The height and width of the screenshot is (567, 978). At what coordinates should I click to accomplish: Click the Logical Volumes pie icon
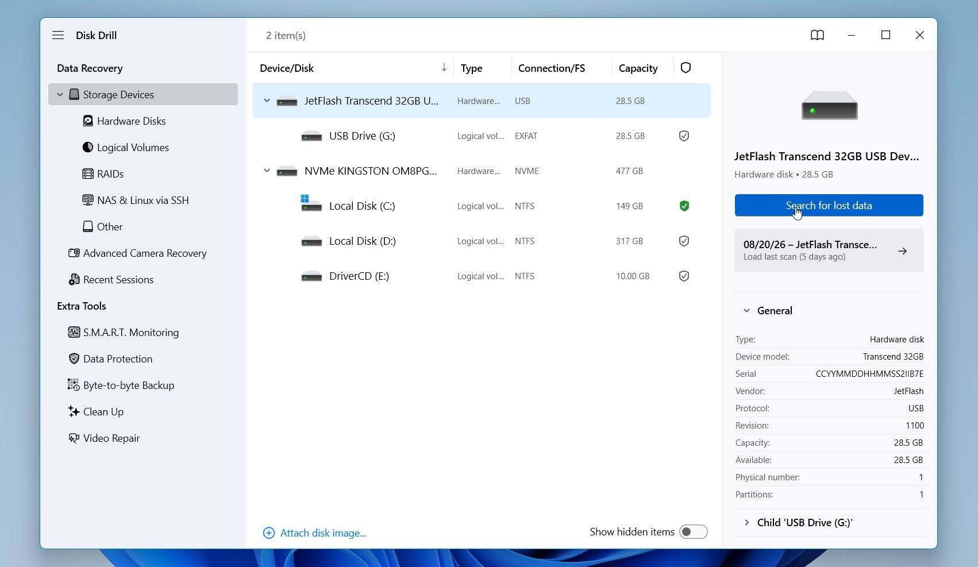[x=88, y=147]
